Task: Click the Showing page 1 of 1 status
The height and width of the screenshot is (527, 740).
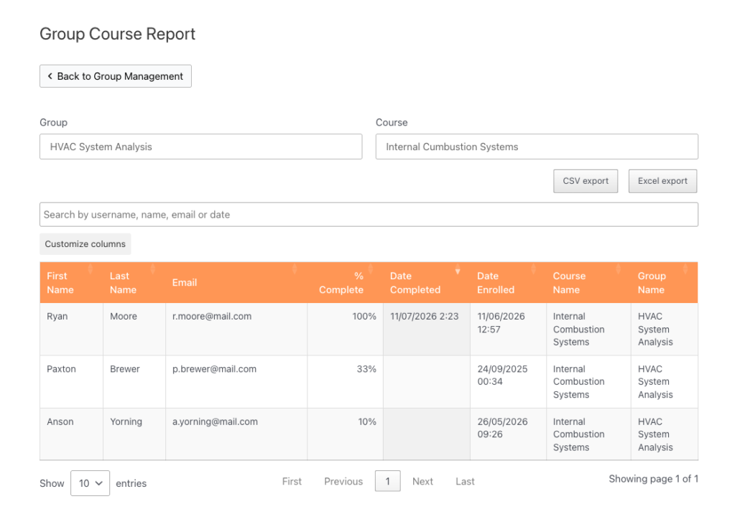Action: click(654, 479)
